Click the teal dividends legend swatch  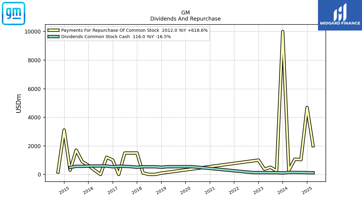[54, 37]
